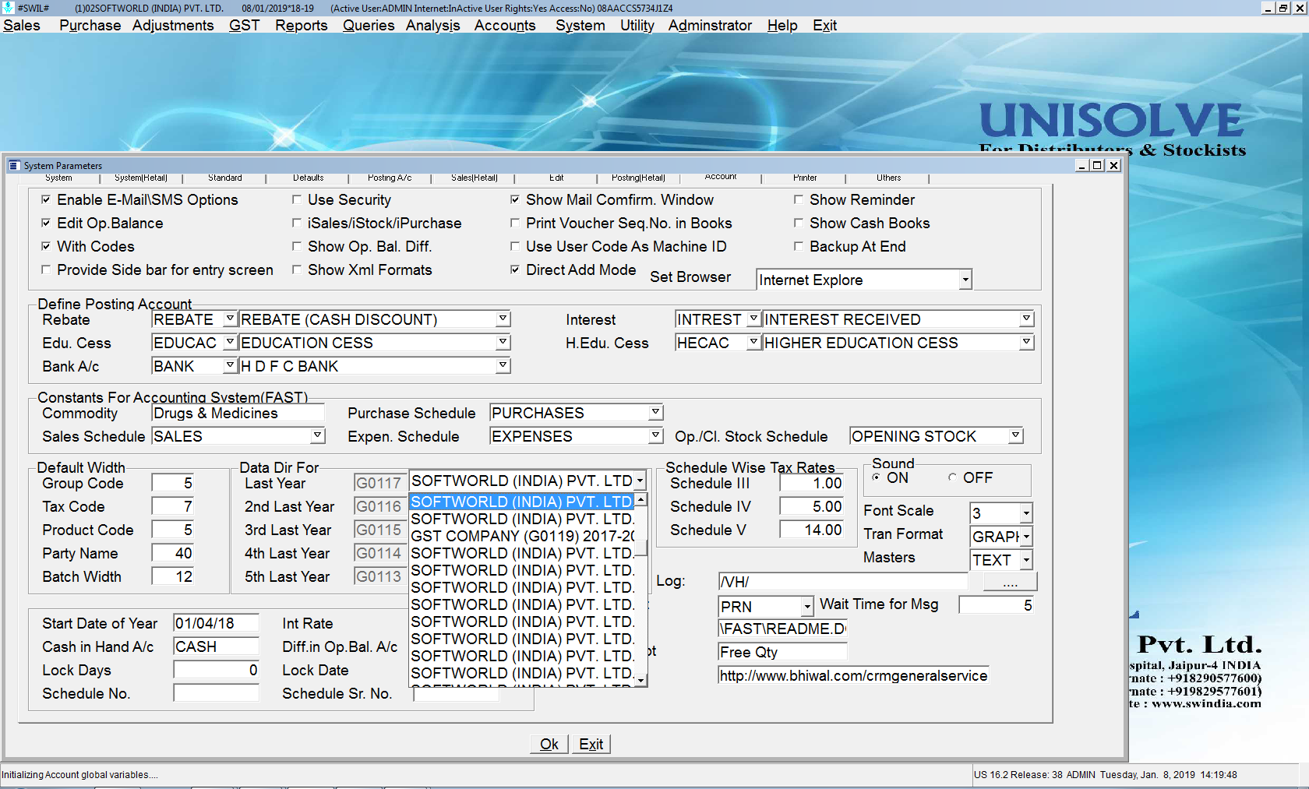The width and height of the screenshot is (1309, 789).
Task: Click the Ok button
Action: [x=549, y=744]
